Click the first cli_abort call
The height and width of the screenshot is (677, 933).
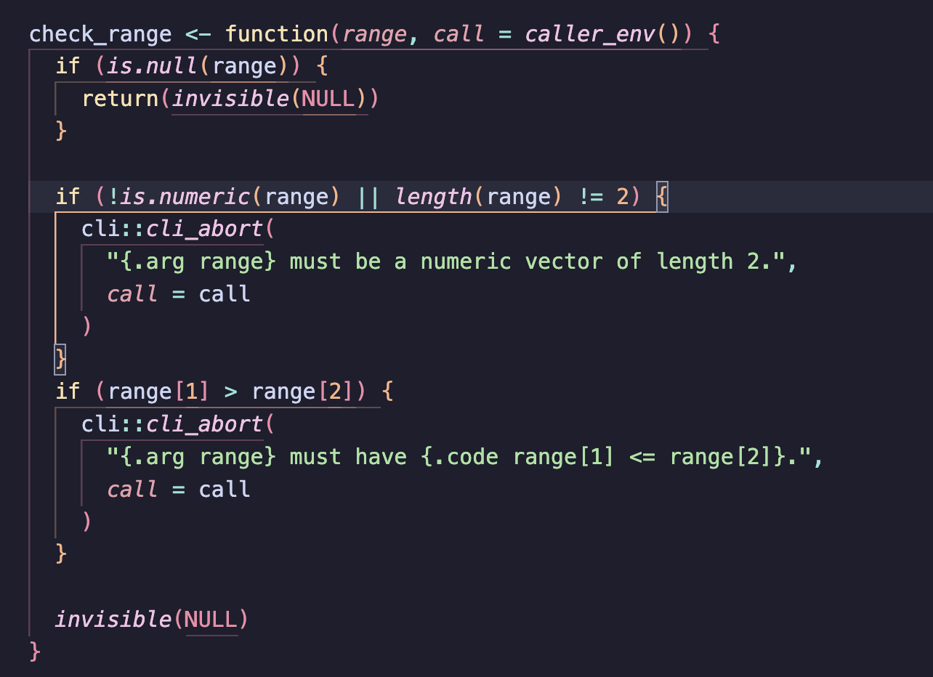tap(204, 229)
